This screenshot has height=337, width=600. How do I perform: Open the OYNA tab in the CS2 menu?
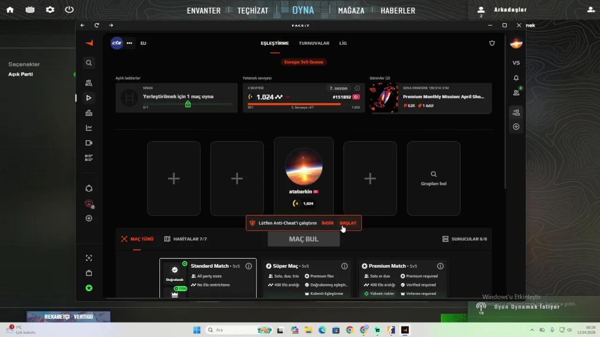pyautogui.click(x=303, y=10)
